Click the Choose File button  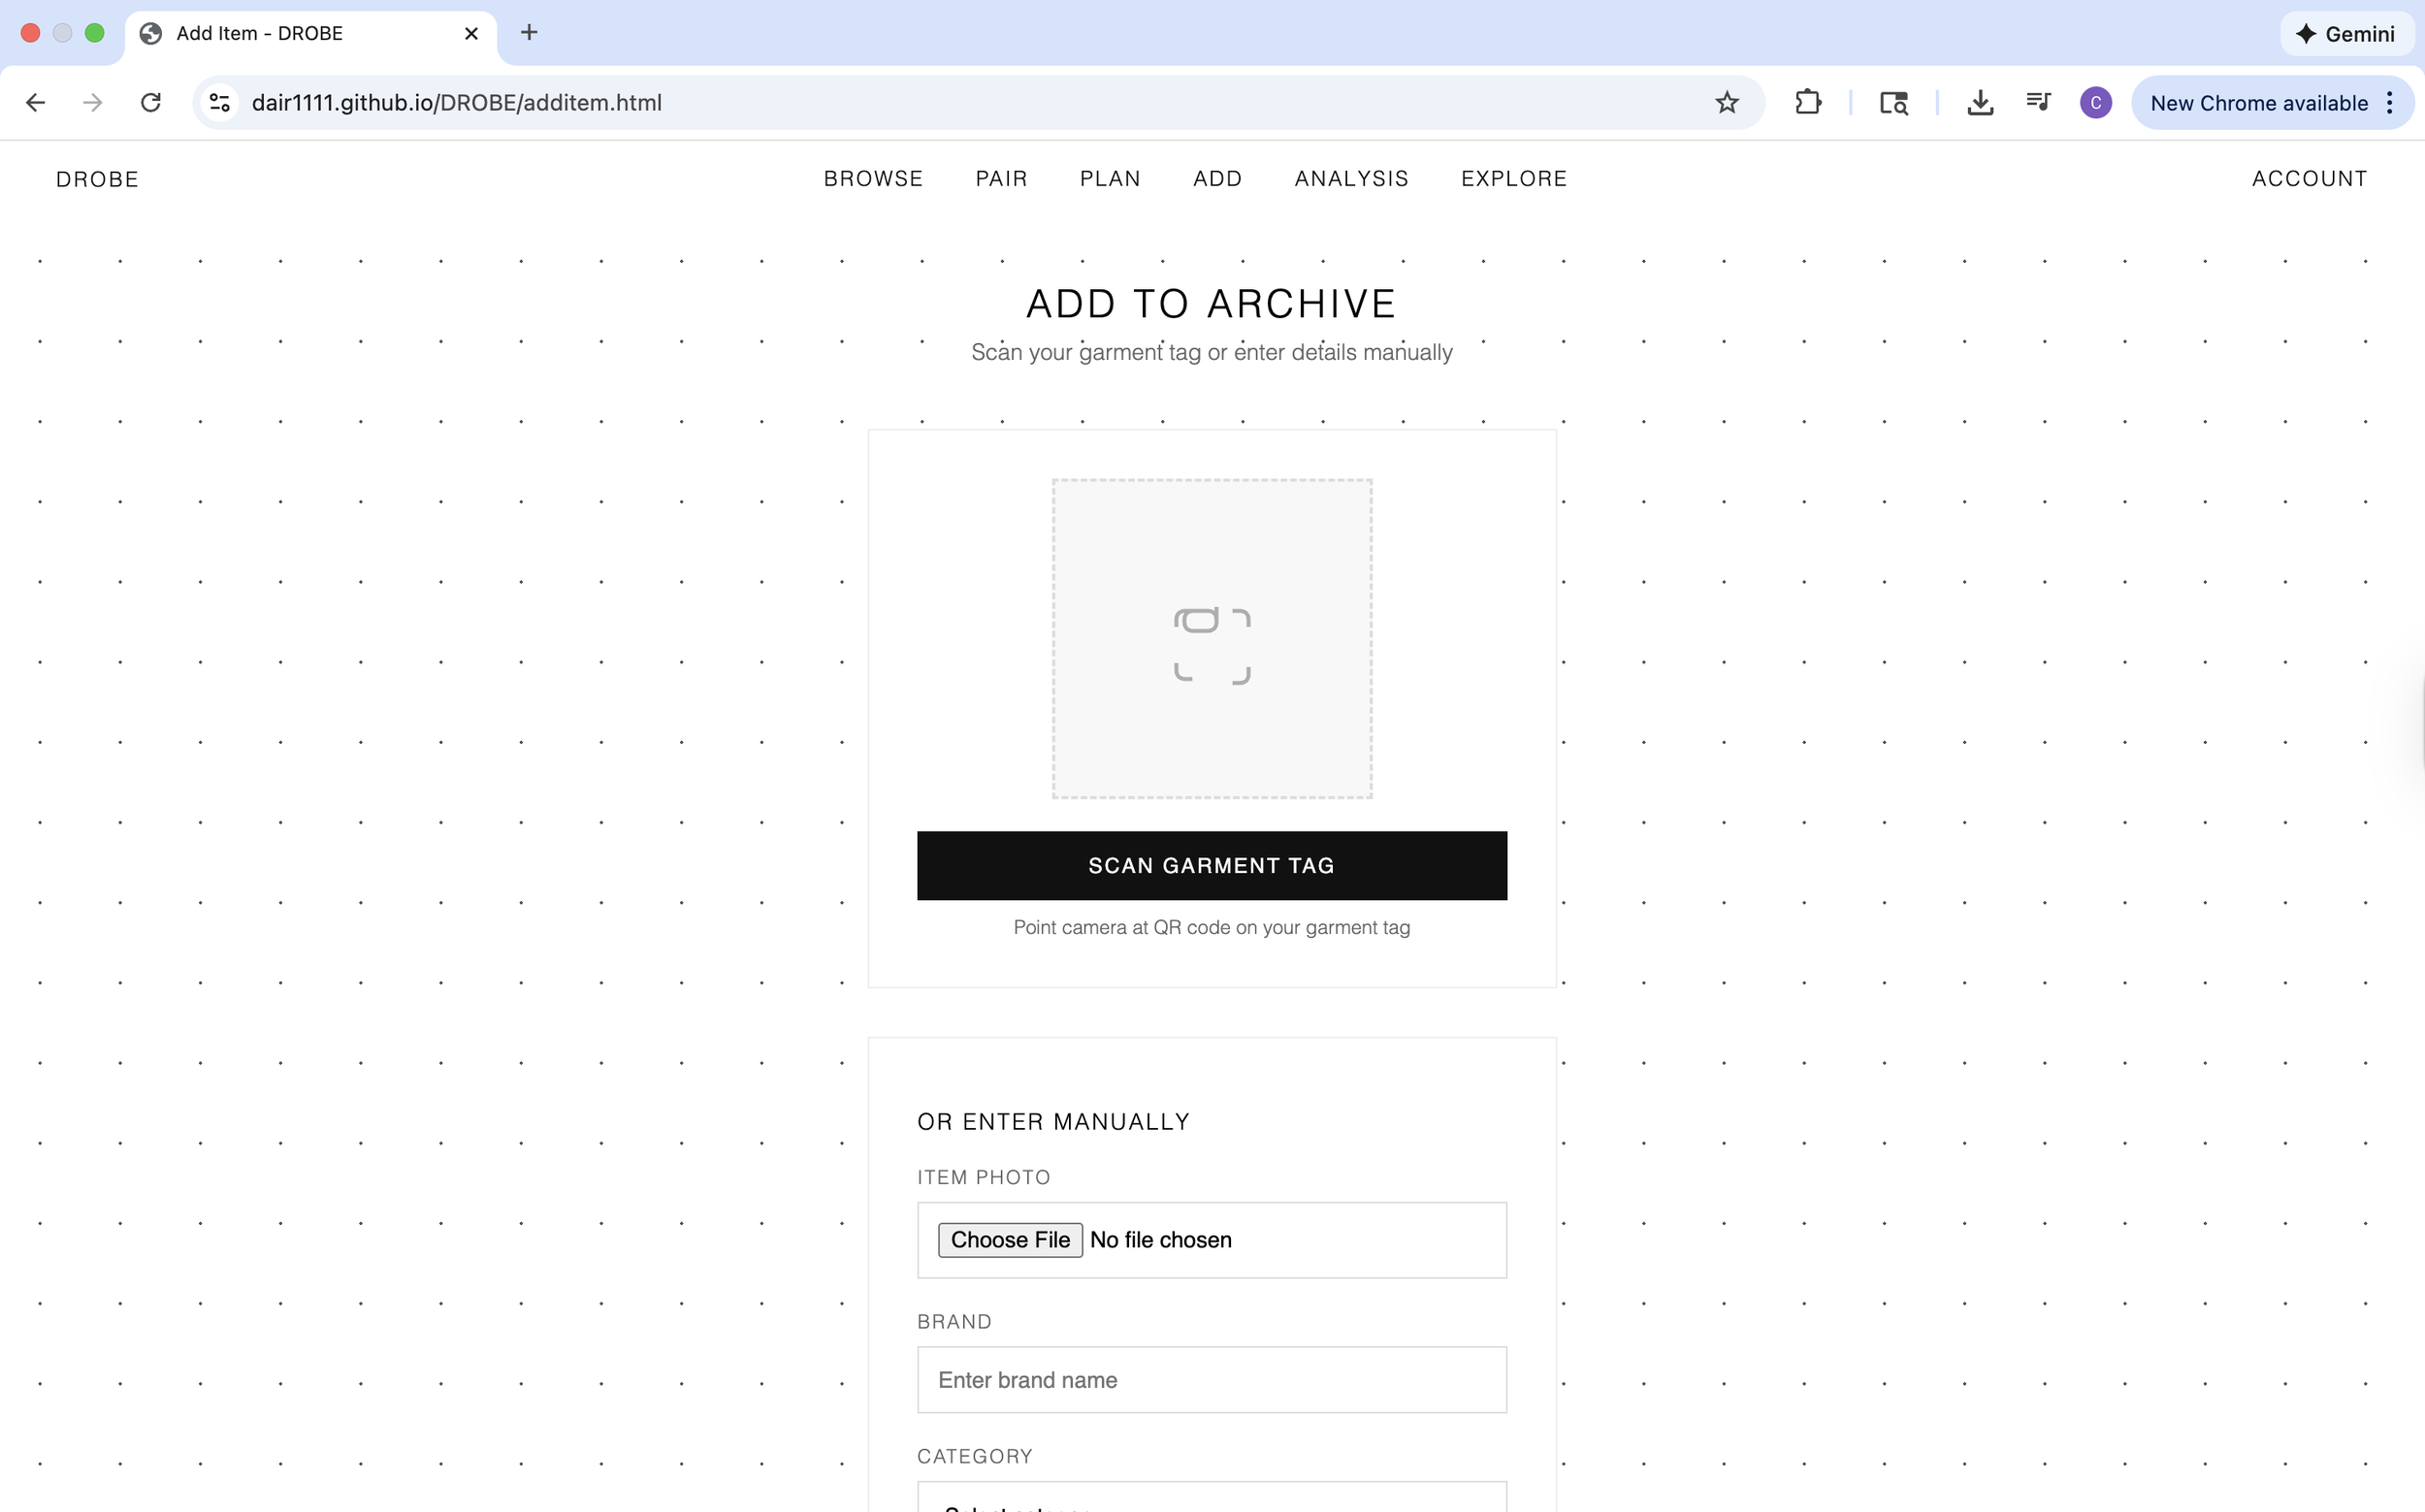(x=1010, y=1240)
